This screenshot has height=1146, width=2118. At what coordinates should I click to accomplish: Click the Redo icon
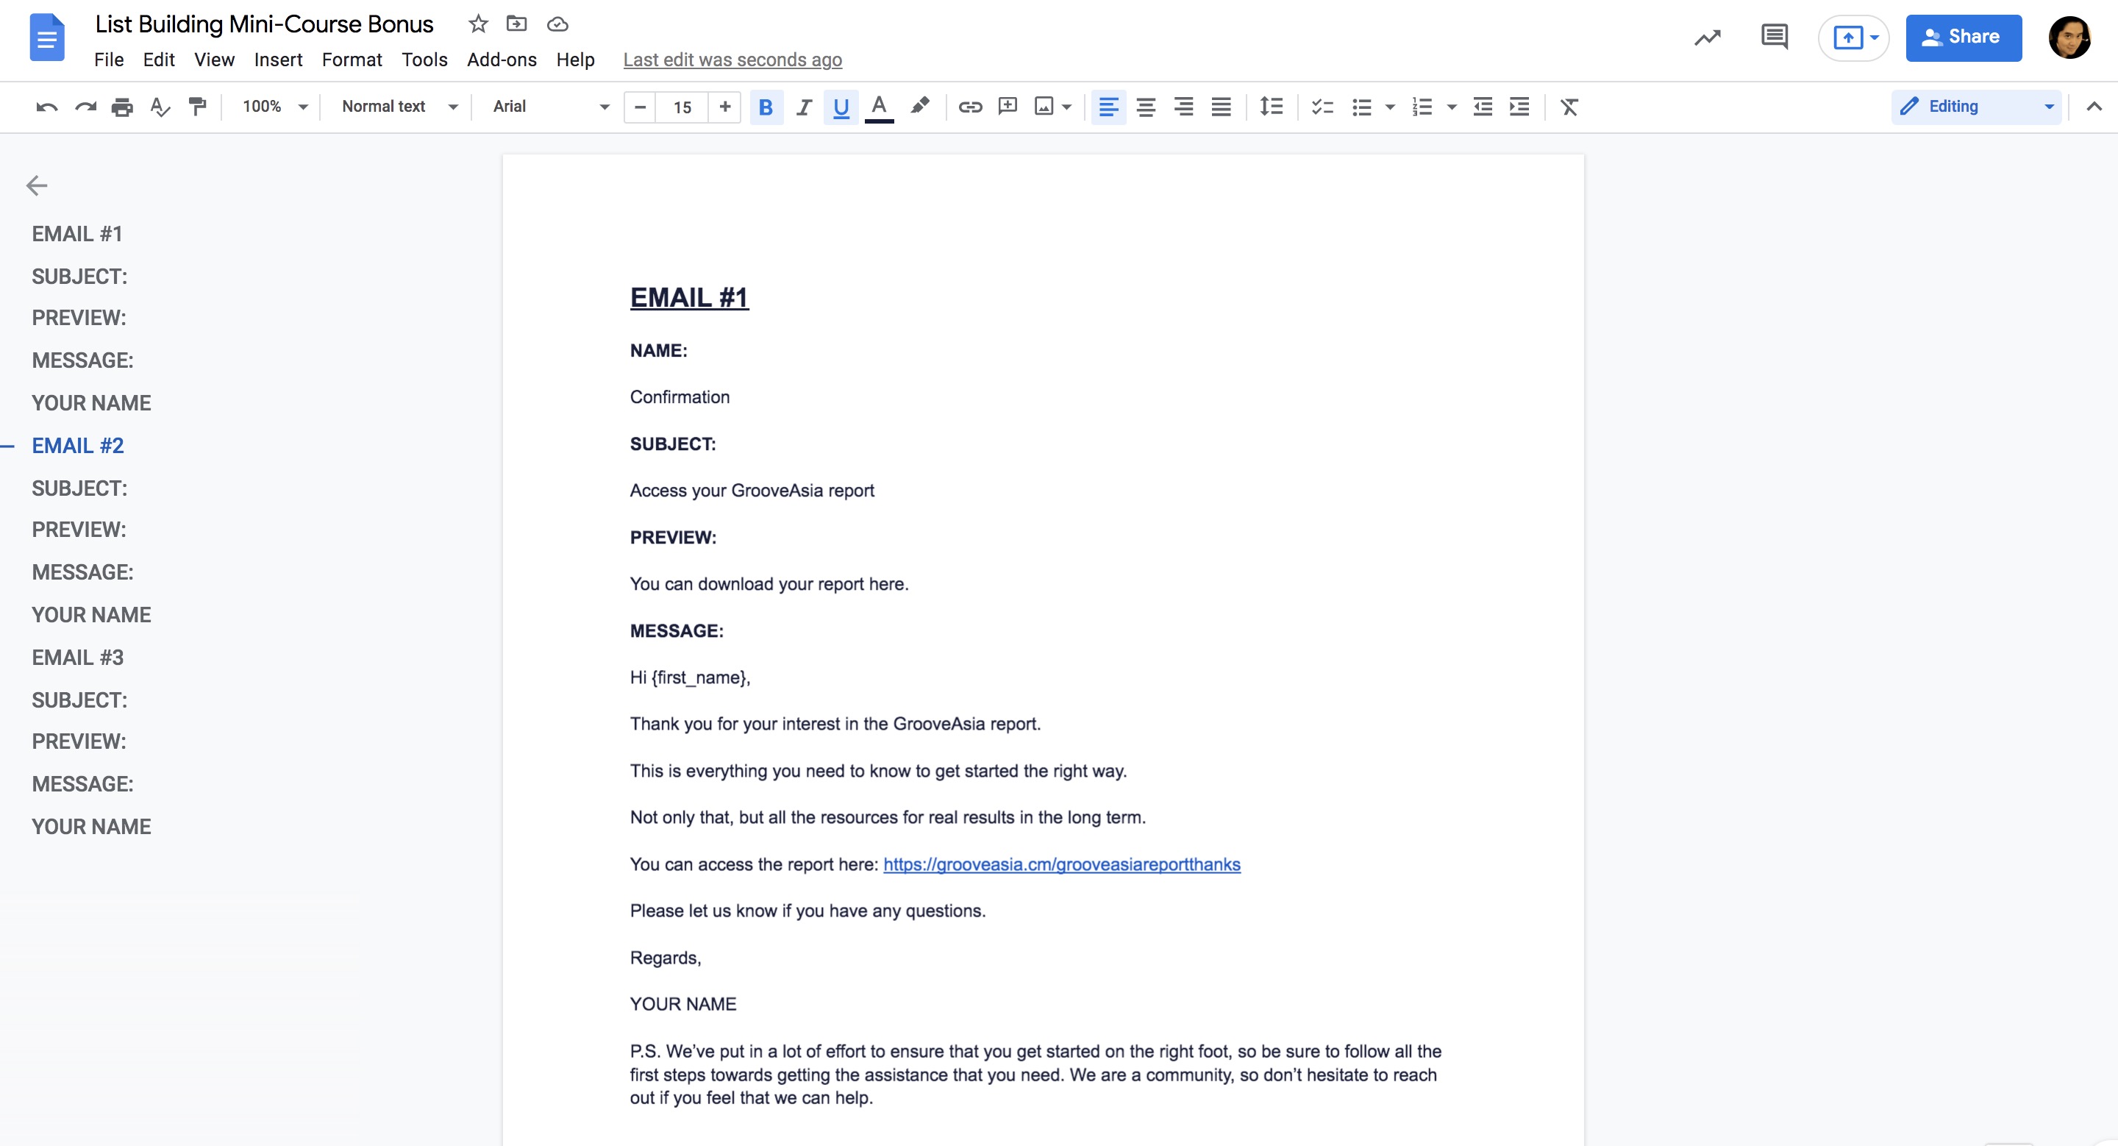click(85, 107)
